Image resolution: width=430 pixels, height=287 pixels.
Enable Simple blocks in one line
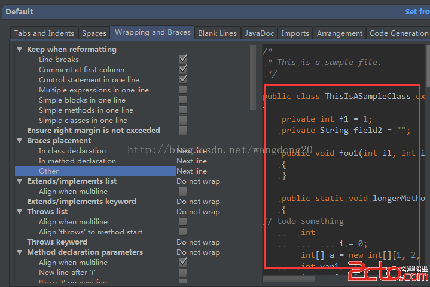click(183, 100)
